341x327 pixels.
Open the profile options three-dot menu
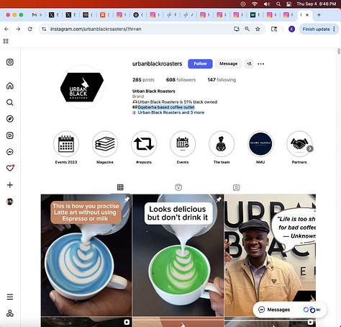[260, 64]
